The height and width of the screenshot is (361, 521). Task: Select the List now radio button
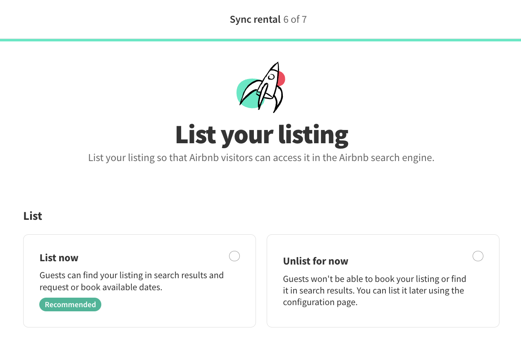tap(234, 256)
